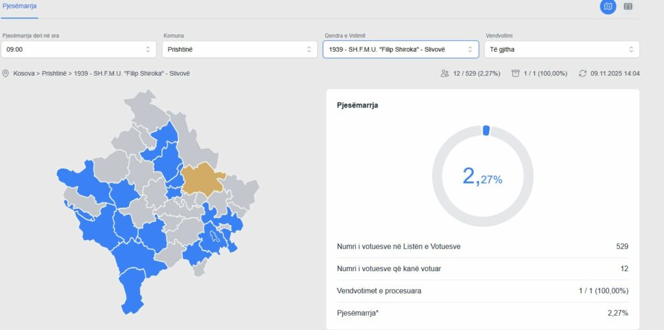Image resolution: width=664 pixels, height=330 pixels.
Task: Click the location pin icon before Kosova
Action: (6, 74)
